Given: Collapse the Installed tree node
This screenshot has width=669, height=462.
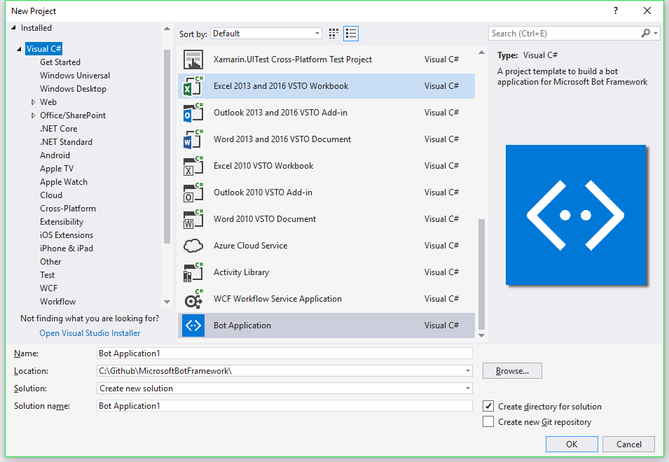Looking at the screenshot, I should [13, 28].
